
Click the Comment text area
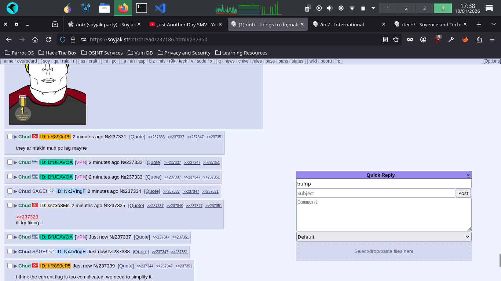(384, 214)
